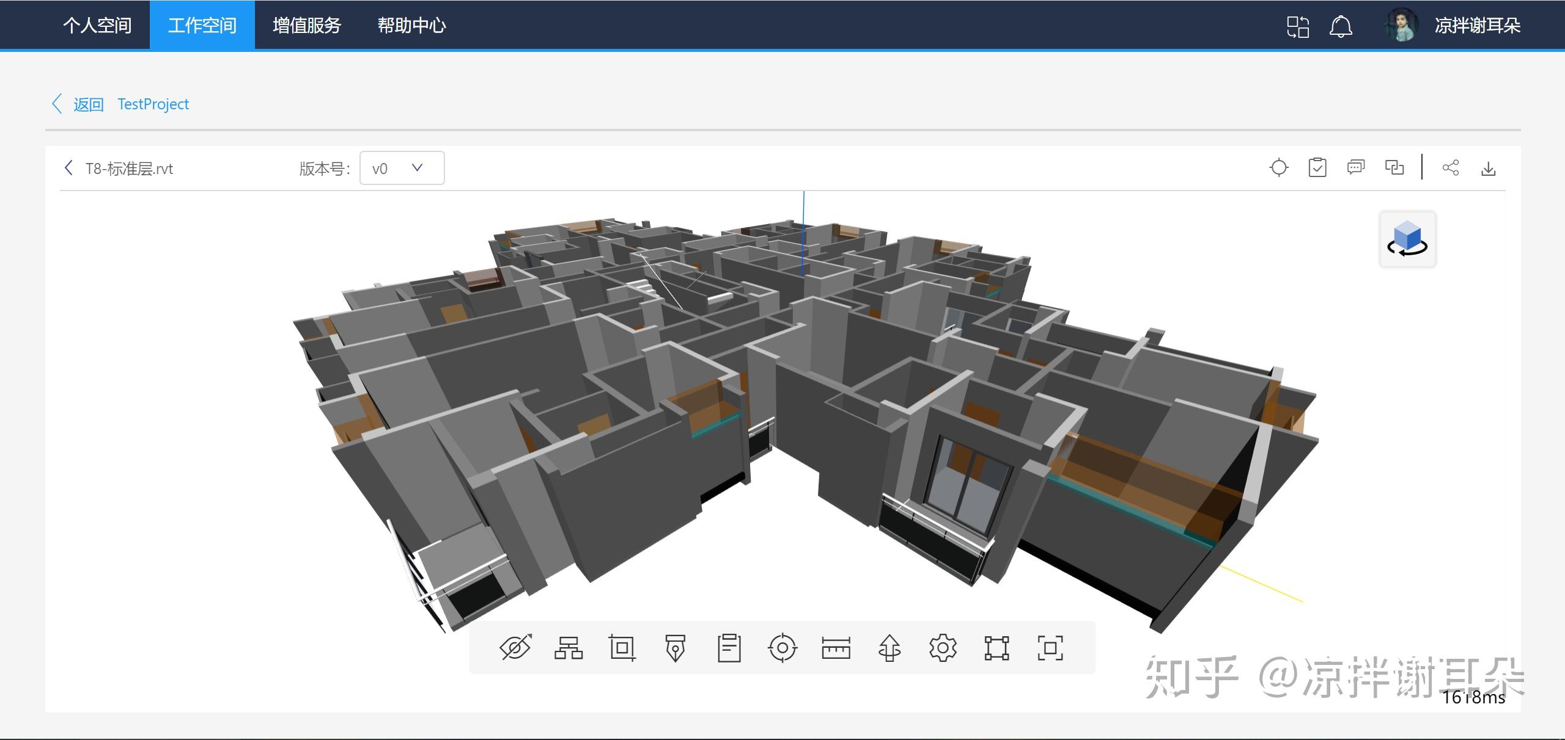The height and width of the screenshot is (740, 1565).
Task: Click the box selection tool
Action: point(996,648)
